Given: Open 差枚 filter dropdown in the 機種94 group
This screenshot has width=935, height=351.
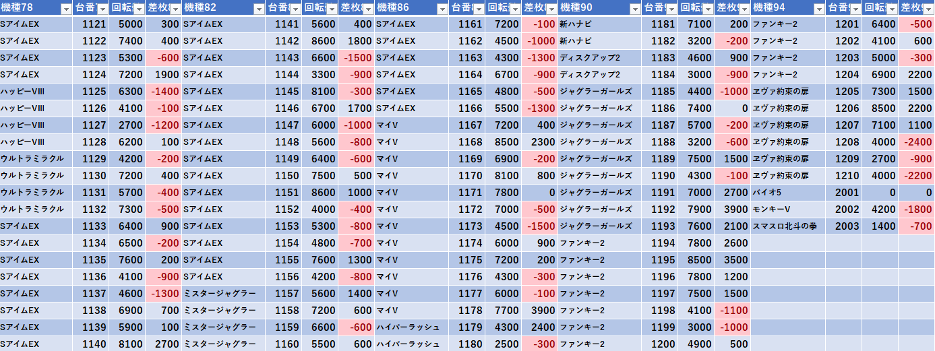Looking at the screenshot, I should point(928,9).
